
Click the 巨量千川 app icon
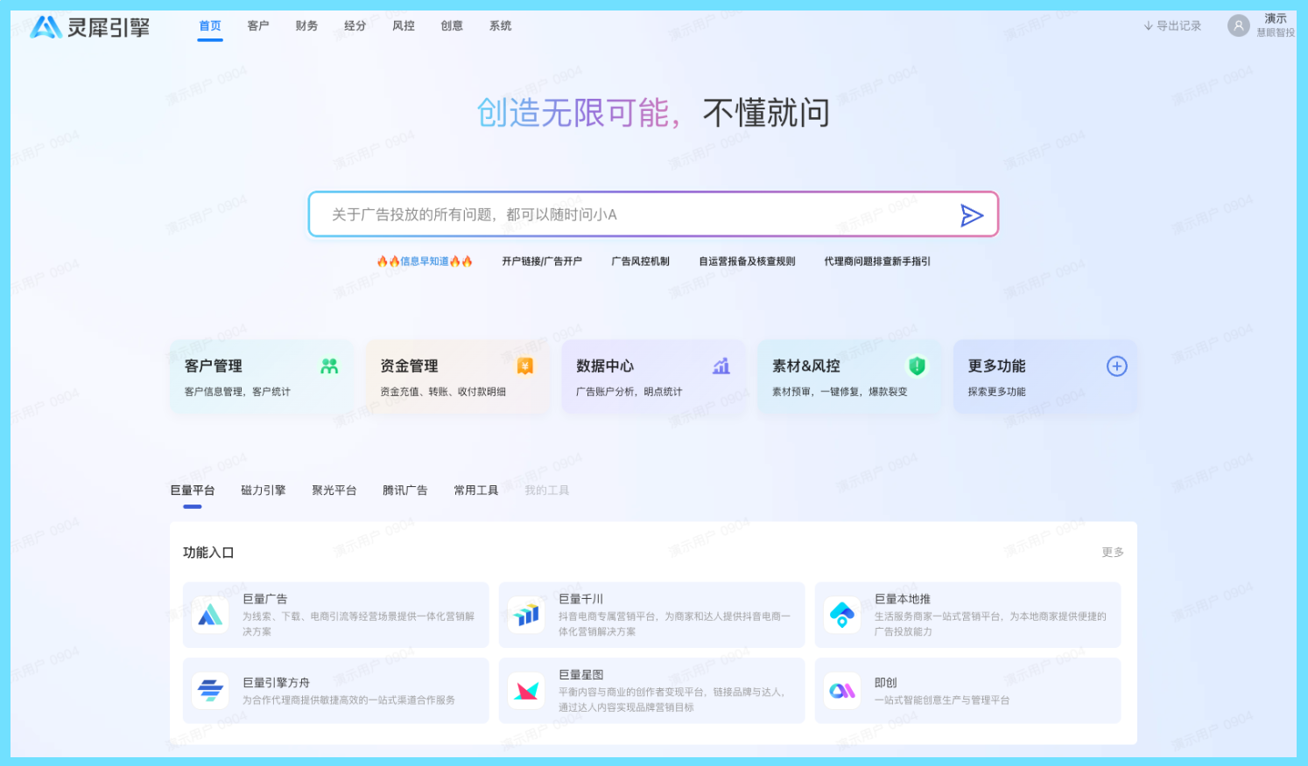pyautogui.click(x=526, y=615)
